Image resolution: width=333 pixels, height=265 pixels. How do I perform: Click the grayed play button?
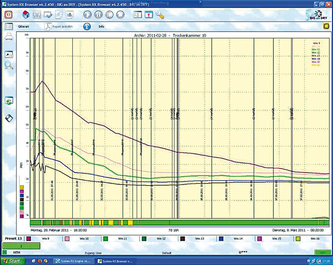[87, 15]
